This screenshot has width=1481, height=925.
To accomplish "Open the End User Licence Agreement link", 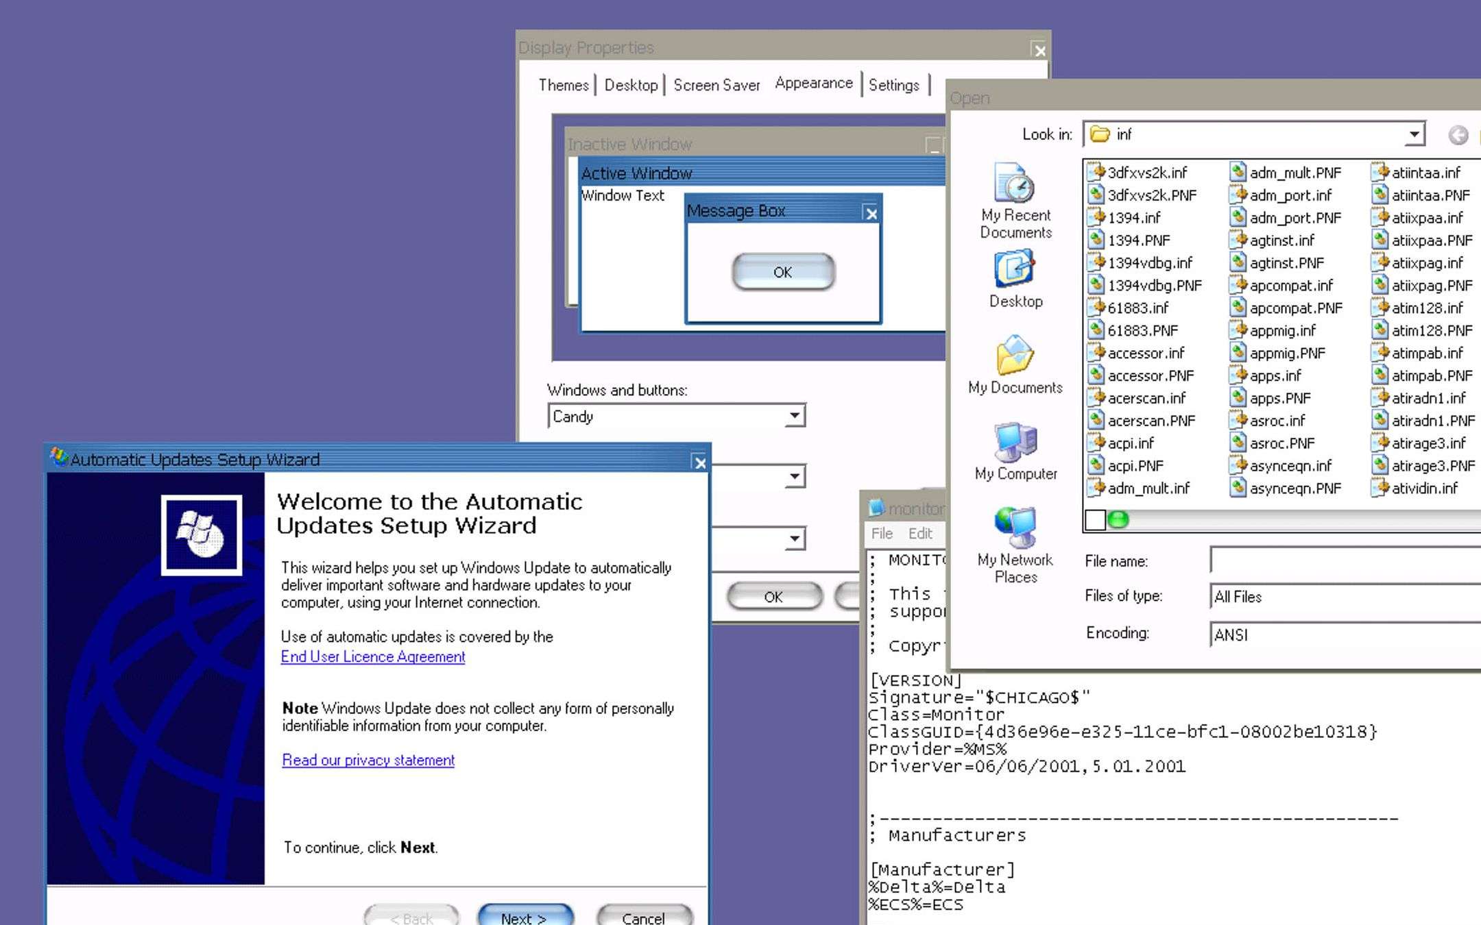I will (373, 656).
